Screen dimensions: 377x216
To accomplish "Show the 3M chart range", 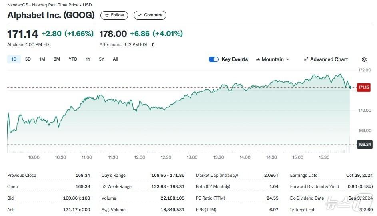I will click(57, 59).
